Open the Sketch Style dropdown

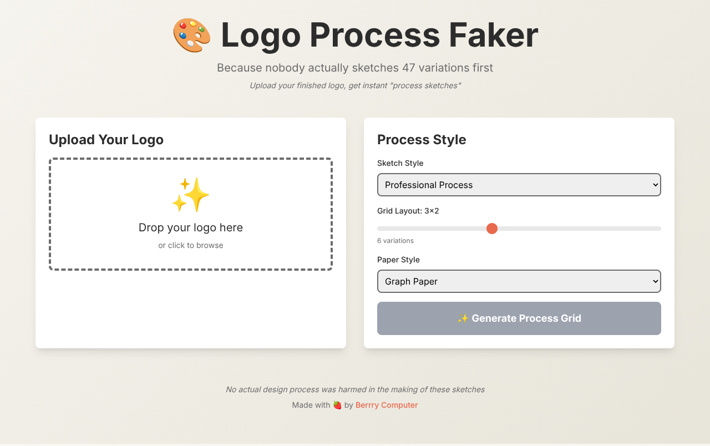pyautogui.click(x=519, y=185)
